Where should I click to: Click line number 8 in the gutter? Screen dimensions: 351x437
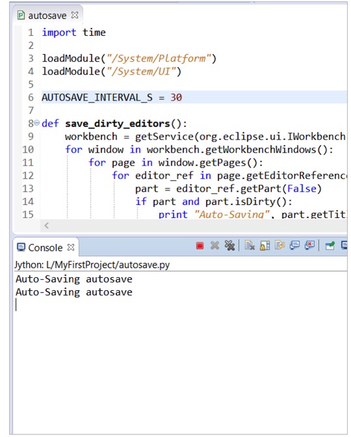[x=31, y=123]
